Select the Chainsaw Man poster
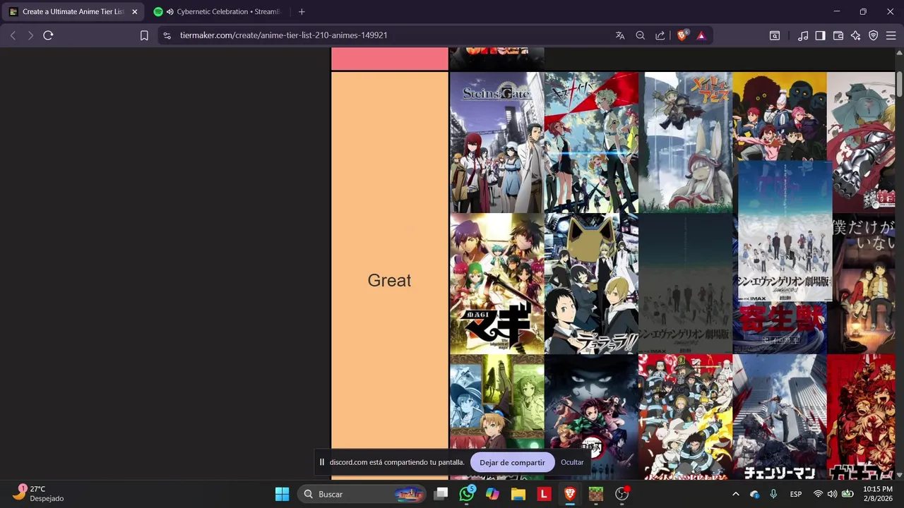The image size is (904, 508). click(779, 417)
